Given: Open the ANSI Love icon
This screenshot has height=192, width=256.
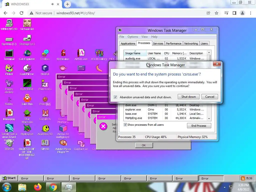Looking at the screenshot, I should coord(81,55).
